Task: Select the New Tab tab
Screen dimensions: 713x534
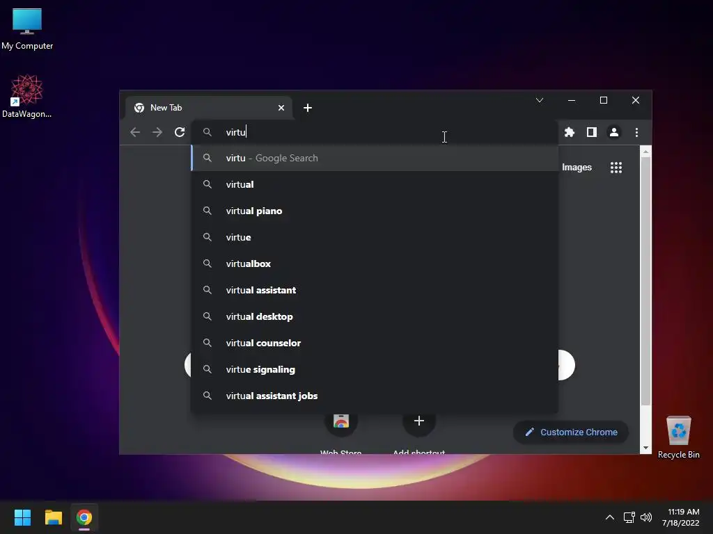Action: coord(210,108)
